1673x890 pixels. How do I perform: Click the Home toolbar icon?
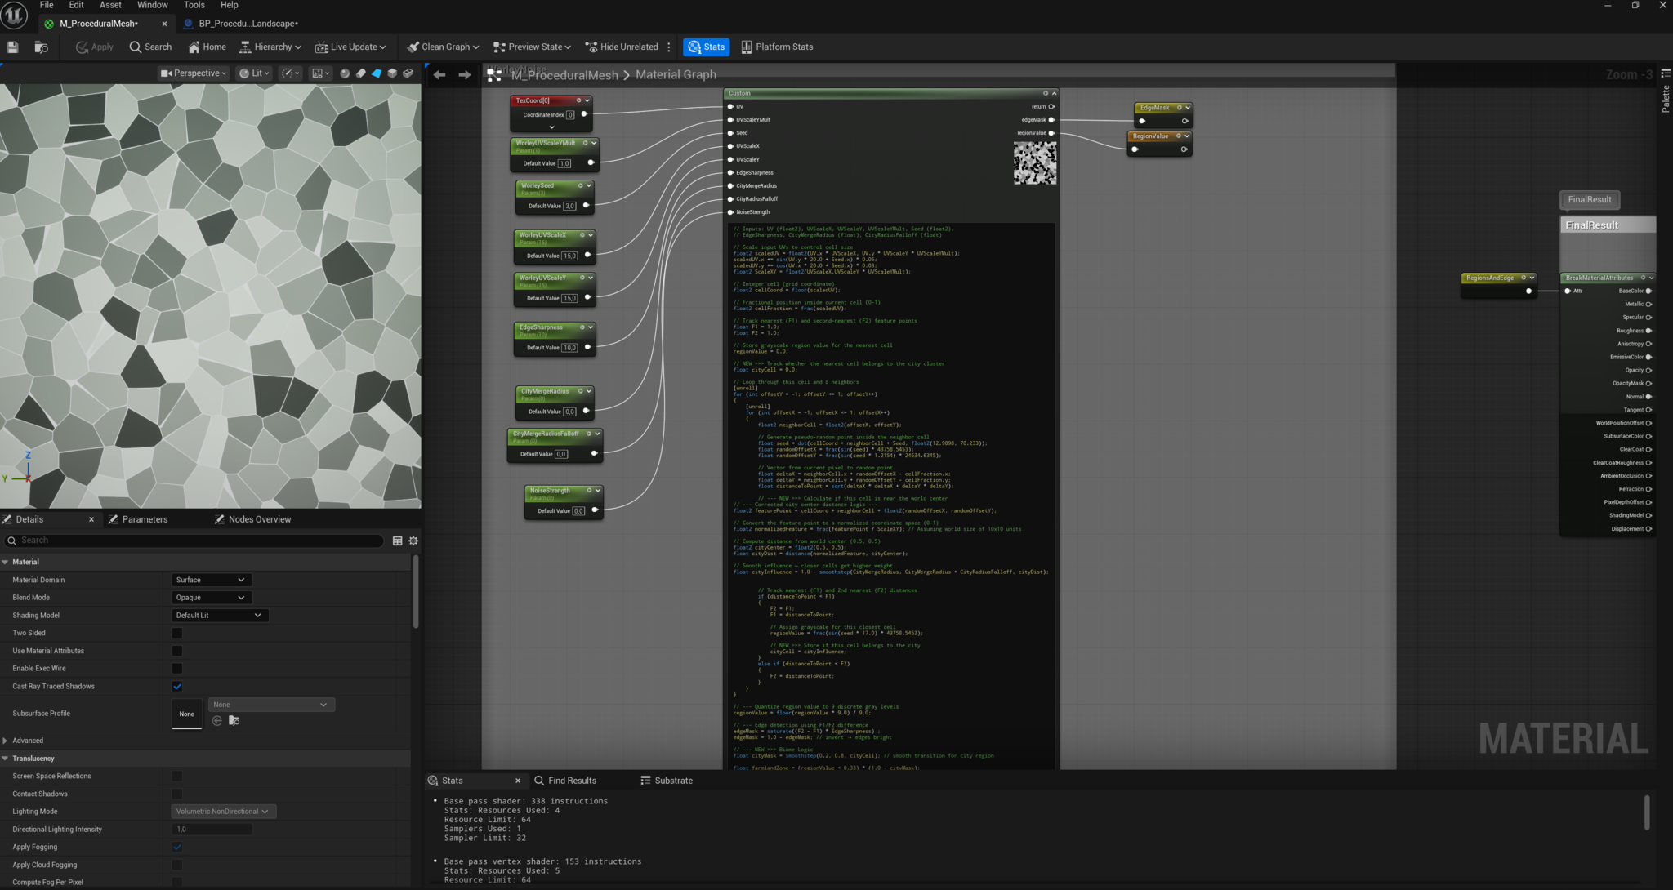(207, 47)
